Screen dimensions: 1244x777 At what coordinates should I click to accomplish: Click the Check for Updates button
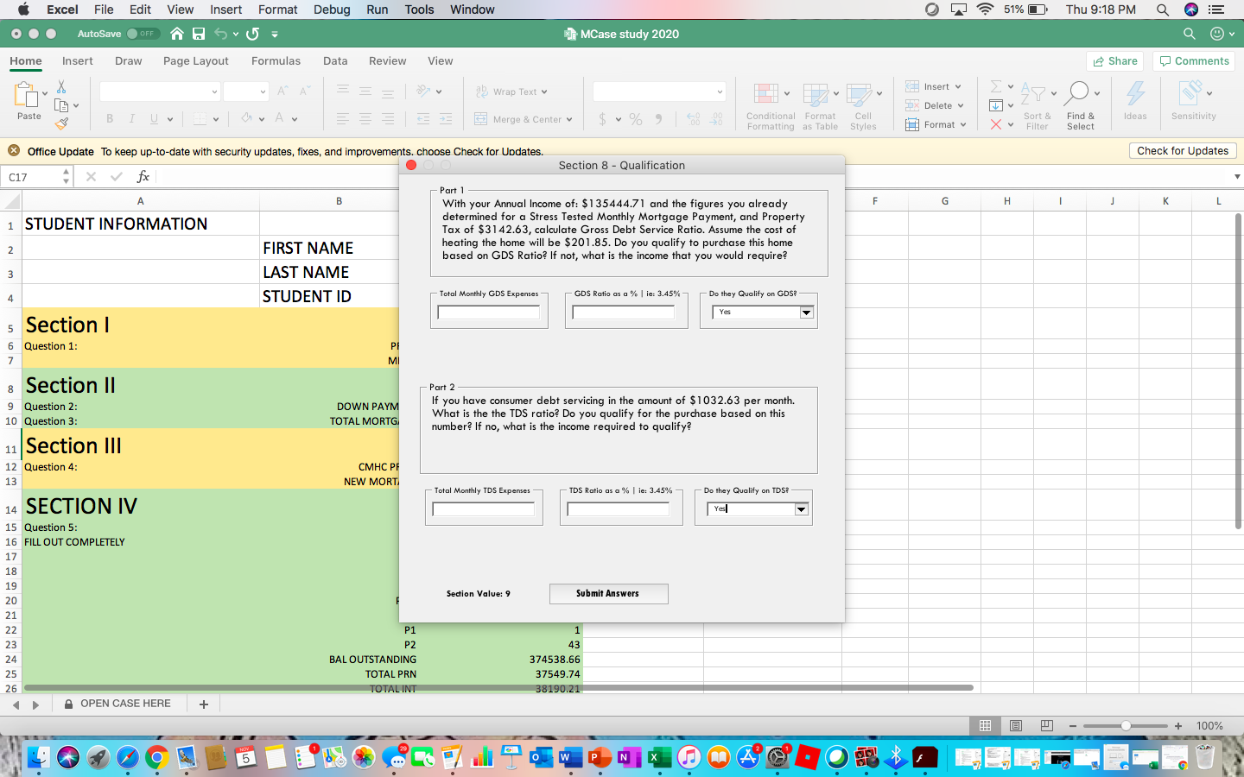pyautogui.click(x=1183, y=151)
